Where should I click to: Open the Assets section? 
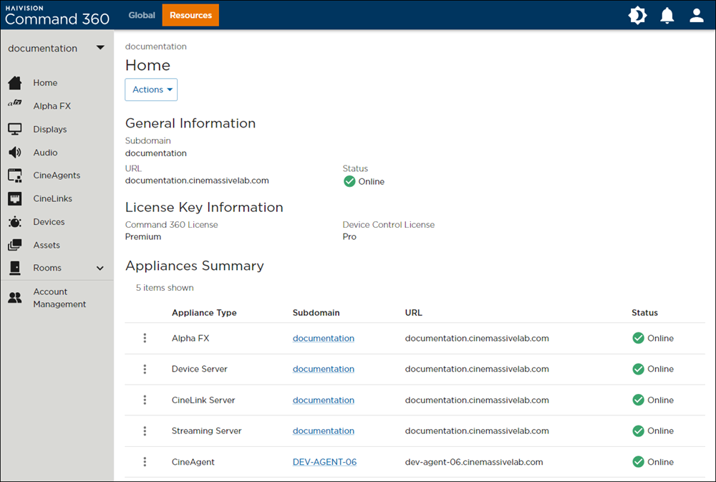pos(14,245)
